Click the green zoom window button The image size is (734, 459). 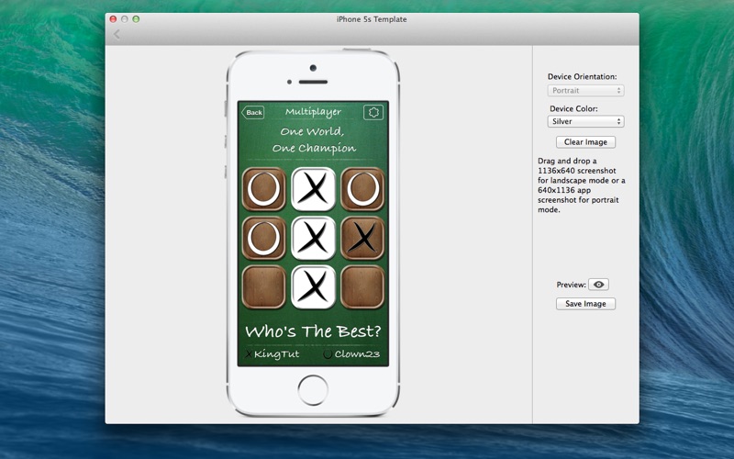coord(136,19)
